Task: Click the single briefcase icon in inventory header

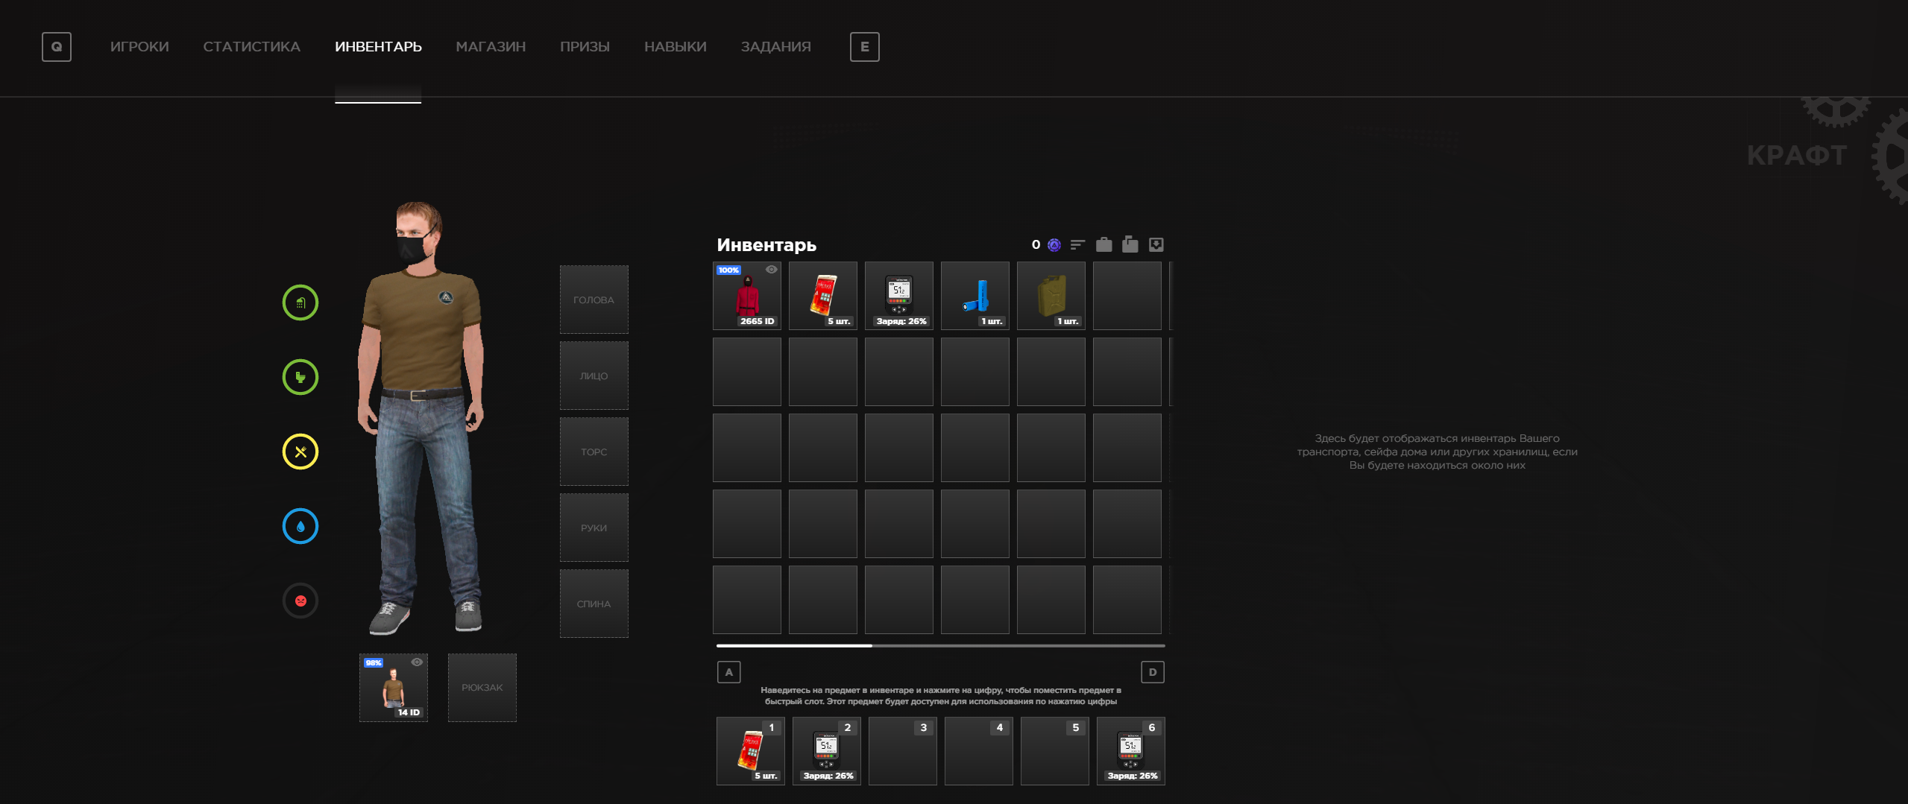Action: [x=1103, y=244]
